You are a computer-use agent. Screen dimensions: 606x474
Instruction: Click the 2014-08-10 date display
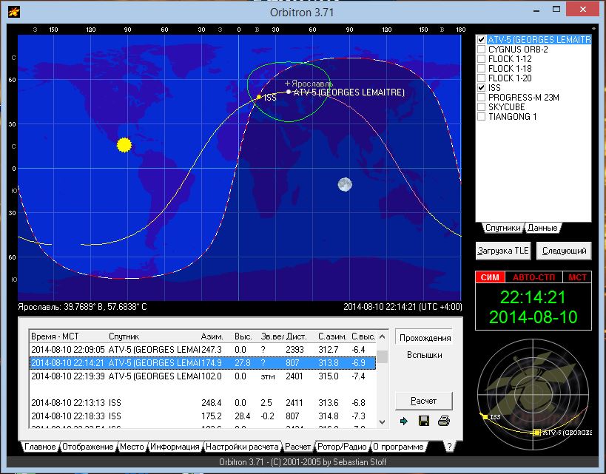[x=533, y=317]
